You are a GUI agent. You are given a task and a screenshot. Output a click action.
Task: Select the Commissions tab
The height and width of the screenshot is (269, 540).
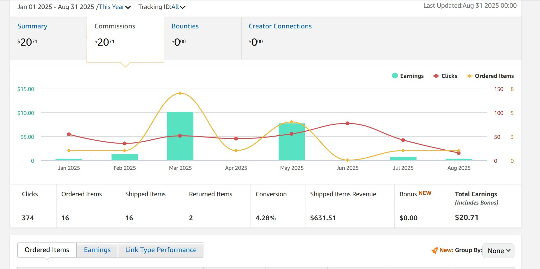tap(115, 26)
